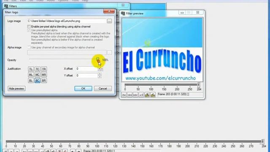Click the Y offset field
This screenshot has height=152, width=270.
pyautogui.click(x=87, y=76)
